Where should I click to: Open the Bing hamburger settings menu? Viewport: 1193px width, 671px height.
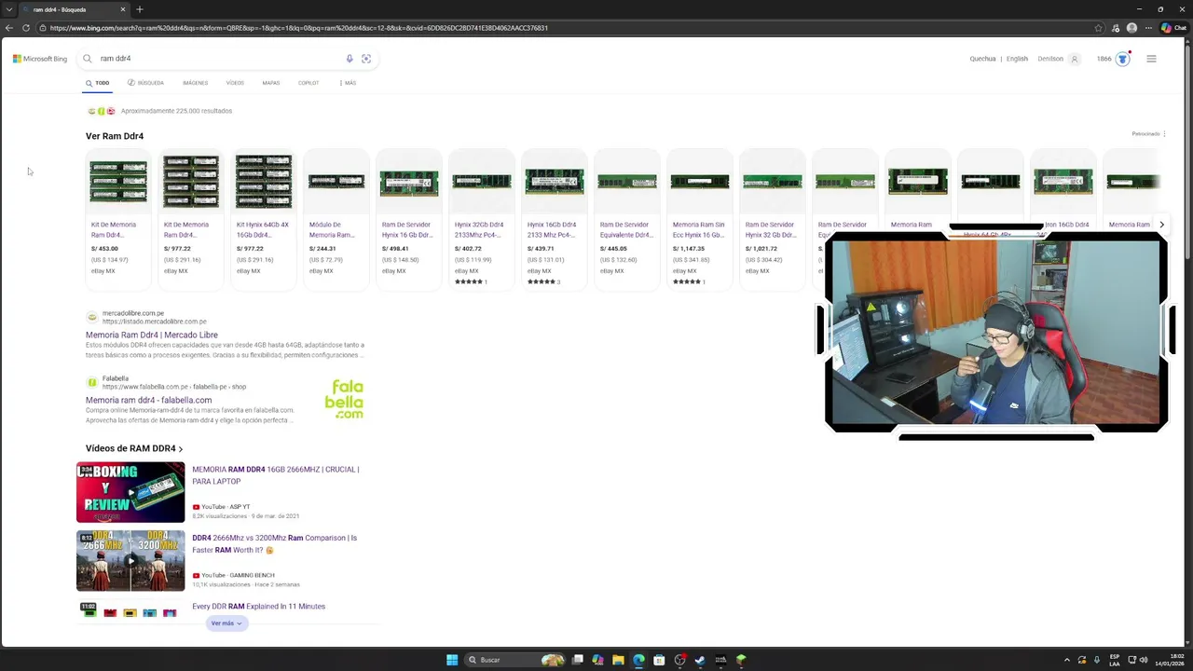click(x=1151, y=59)
